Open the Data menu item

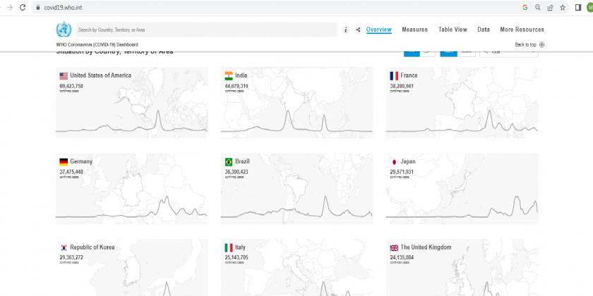coord(484,30)
